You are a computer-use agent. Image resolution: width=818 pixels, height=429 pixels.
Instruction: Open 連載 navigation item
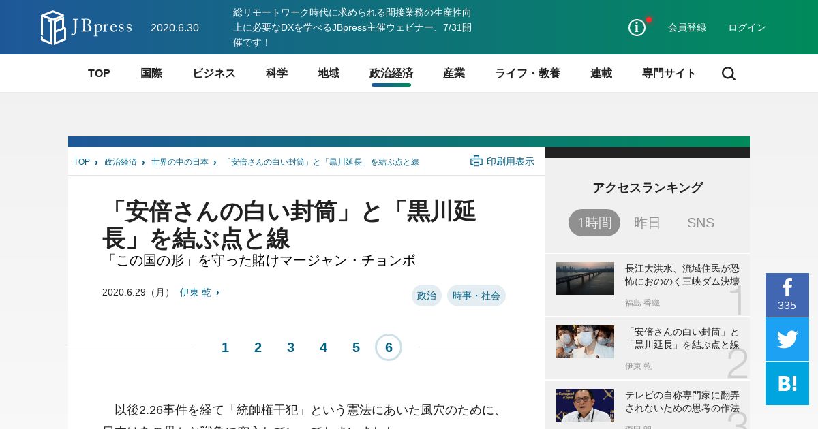click(601, 74)
